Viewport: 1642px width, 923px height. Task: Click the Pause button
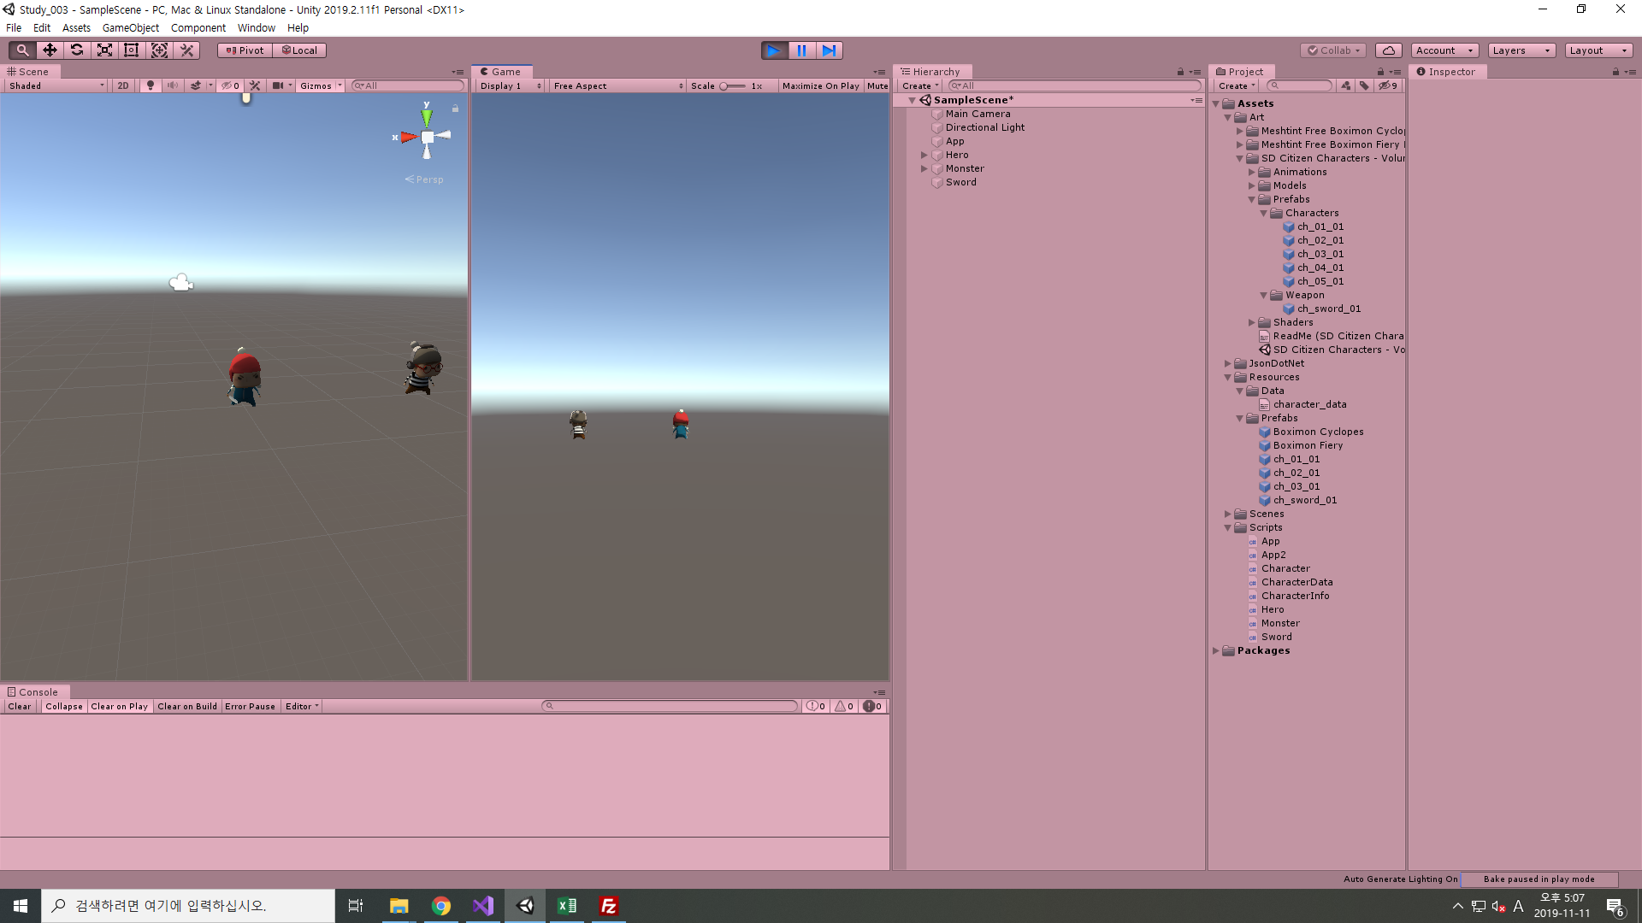801,50
